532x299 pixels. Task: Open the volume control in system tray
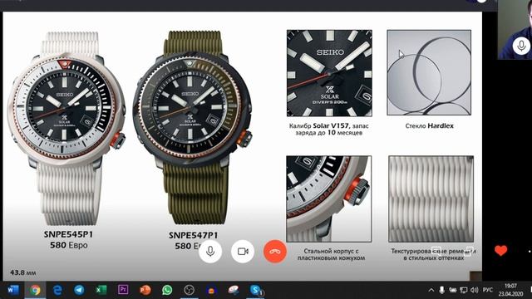click(475, 290)
